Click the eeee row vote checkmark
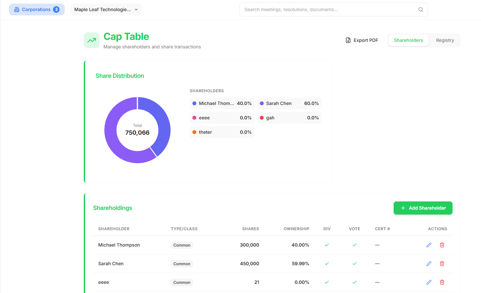The image size is (481, 293). coord(354,282)
